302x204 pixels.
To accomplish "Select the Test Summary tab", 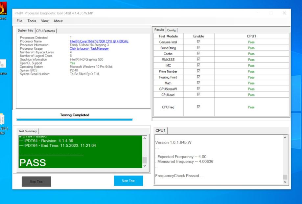I will tap(28, 131).
